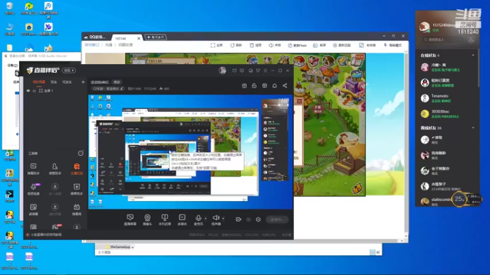Click the lightning high-speed mode icon in QQ Farm toolbar
The image size is (490, 275).
[385, 45]
